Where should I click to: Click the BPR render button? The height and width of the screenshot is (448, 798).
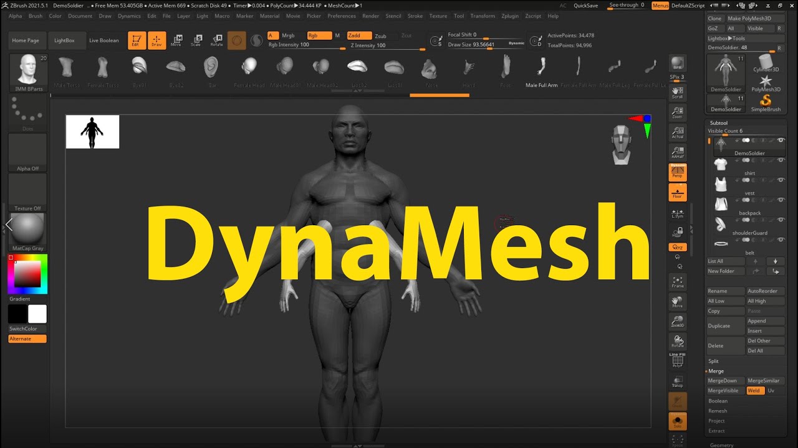(x=678, y=63)
